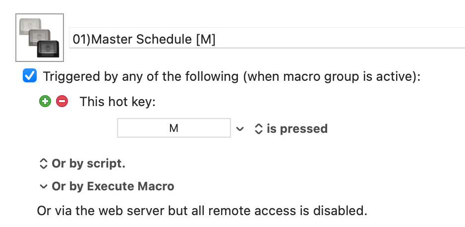
Task: Click the lightest keycap in macro icon
Action: [30, 27]
